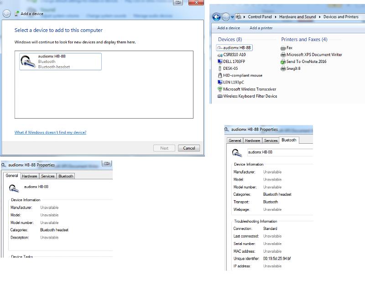The width and height of the screenshot is (365, 302).
Task: Open 'What if Windows doesn't find my device?' link
Action: pos(50,132)
